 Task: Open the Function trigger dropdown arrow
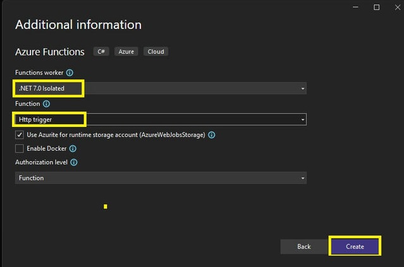pos(303,119)
